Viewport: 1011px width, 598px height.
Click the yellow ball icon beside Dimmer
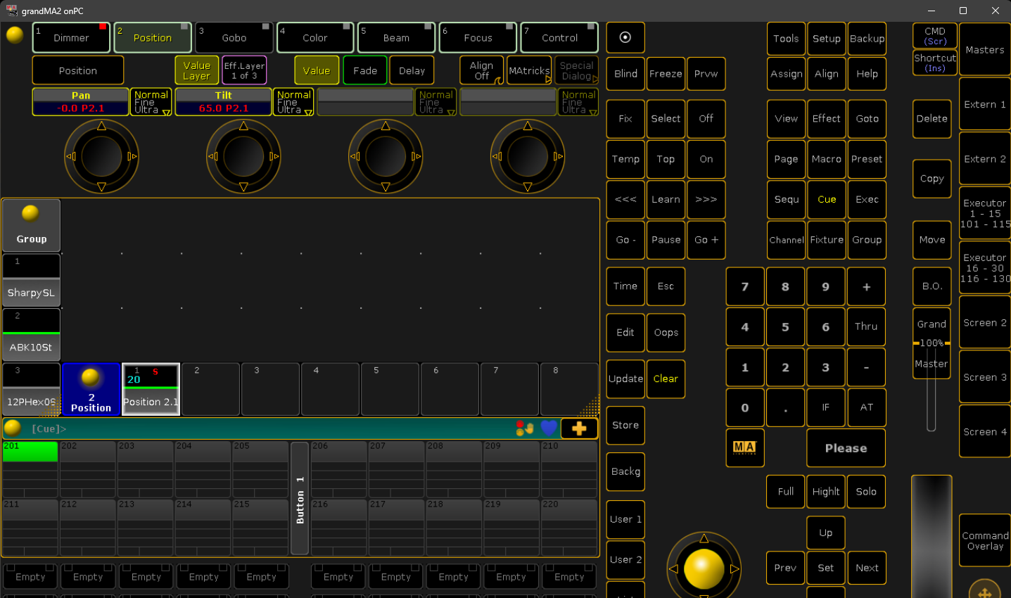click(15, 34)
